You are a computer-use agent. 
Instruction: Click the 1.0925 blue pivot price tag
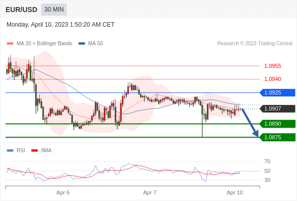277,92
